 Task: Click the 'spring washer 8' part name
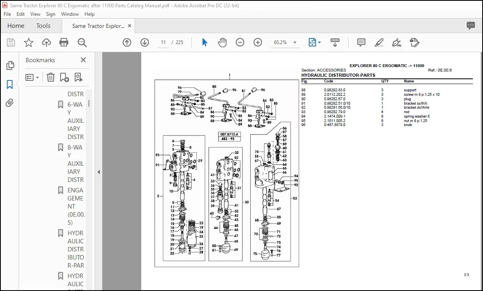pos(416,116)
